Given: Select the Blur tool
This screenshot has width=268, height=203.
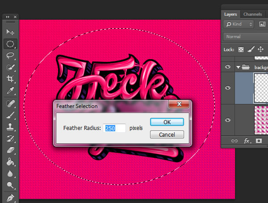Looking at the screenshot, I should pyautogui.click(x=10, y=173).
